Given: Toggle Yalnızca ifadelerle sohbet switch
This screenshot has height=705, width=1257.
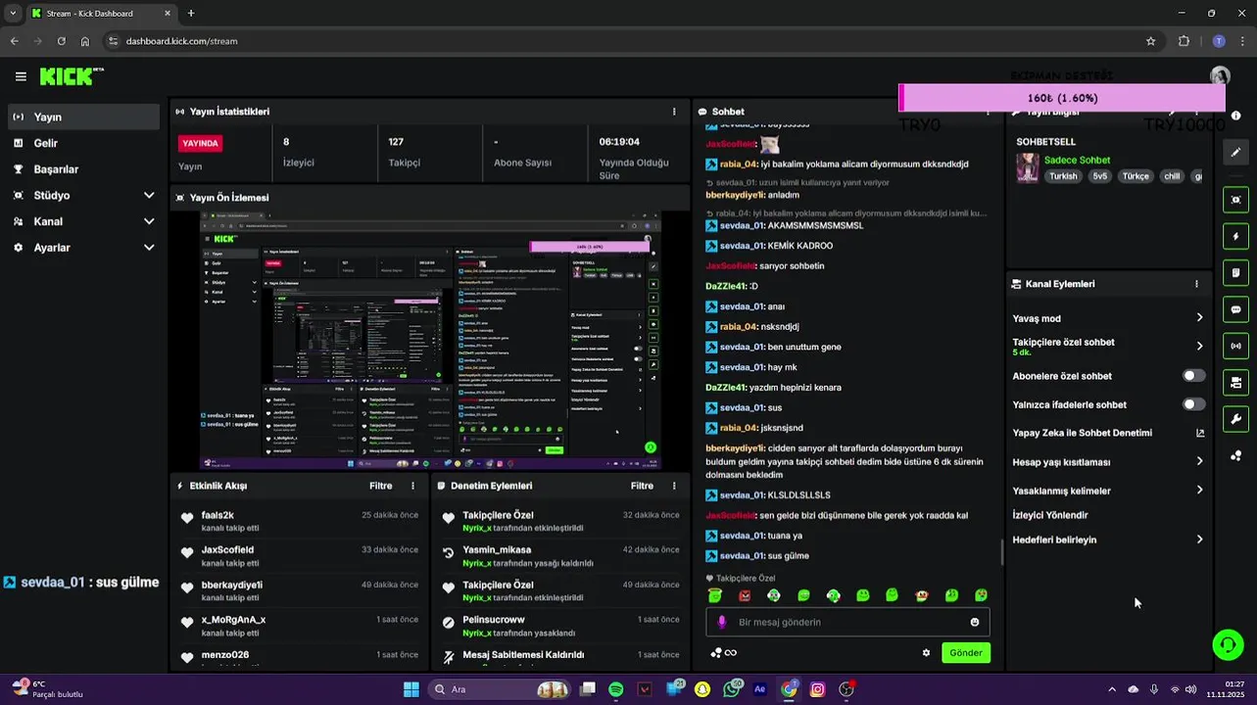Looking at the screenshot, I should pyautogui.click(x=1193, y=404).
